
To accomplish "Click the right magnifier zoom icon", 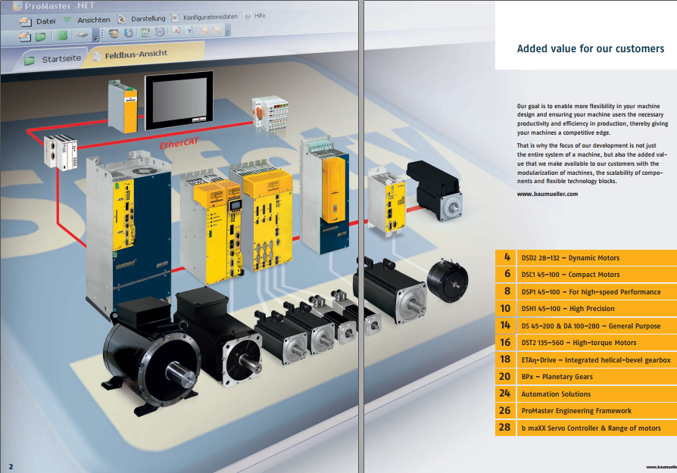I will point(217,30).
